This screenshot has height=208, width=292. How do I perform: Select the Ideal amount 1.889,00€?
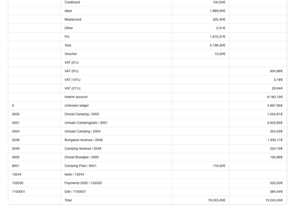(x=217, y=11)
